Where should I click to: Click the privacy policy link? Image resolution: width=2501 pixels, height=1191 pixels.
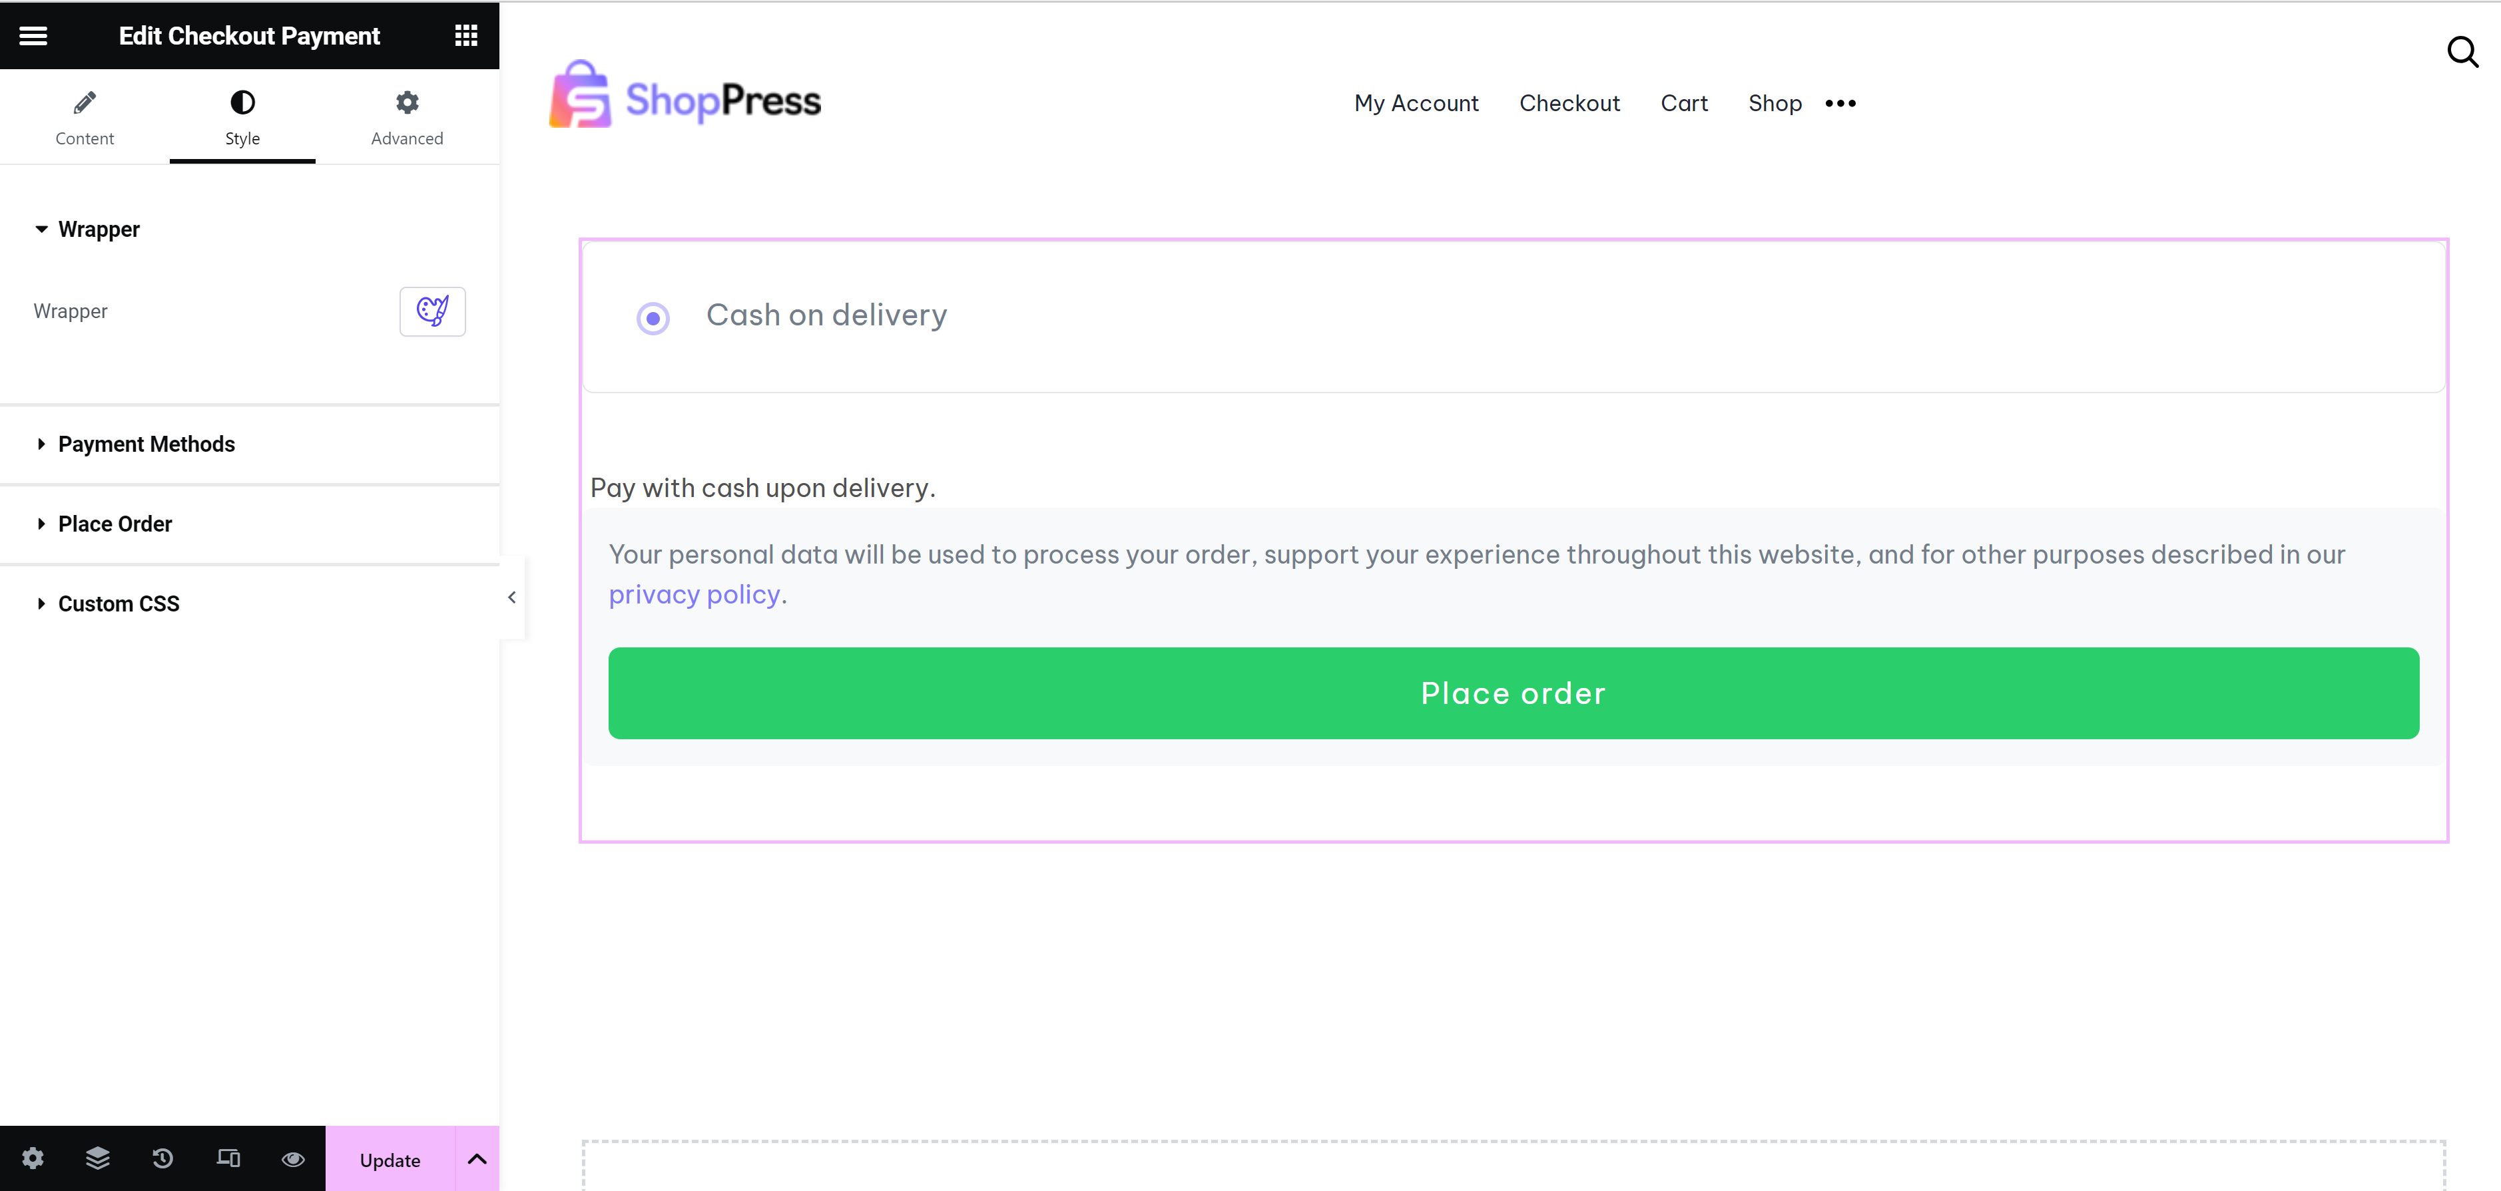tap(695, 595)
